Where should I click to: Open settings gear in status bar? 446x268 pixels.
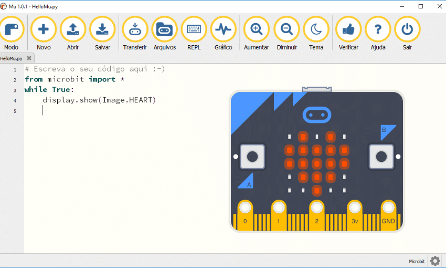pos(435,261)
